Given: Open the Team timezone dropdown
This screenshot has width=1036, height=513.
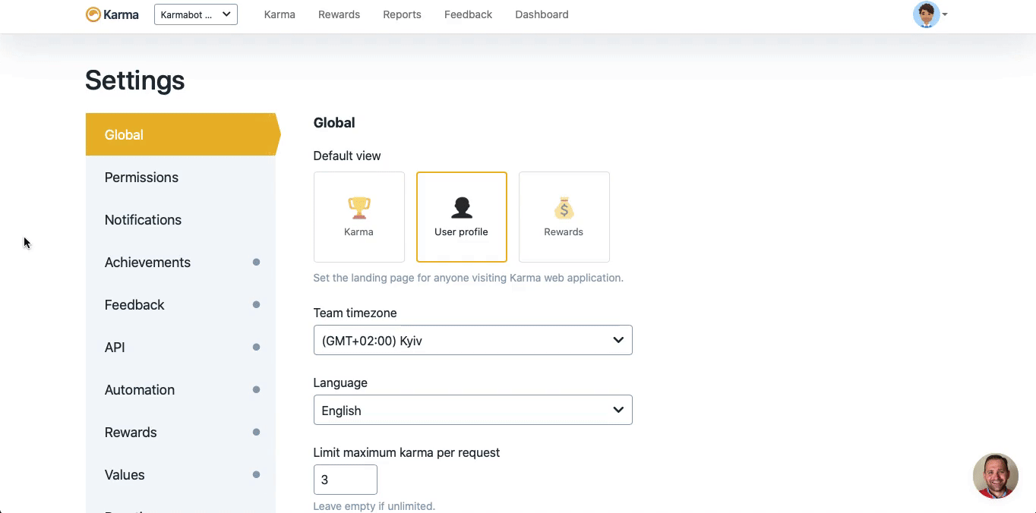Looking at the screenshot, I should coord(472,340).
